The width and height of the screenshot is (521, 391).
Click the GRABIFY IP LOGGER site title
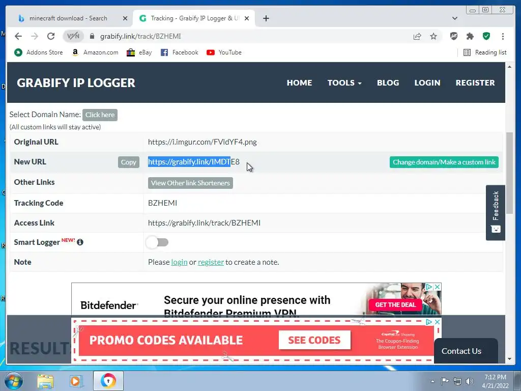click(x=76, y=83)
